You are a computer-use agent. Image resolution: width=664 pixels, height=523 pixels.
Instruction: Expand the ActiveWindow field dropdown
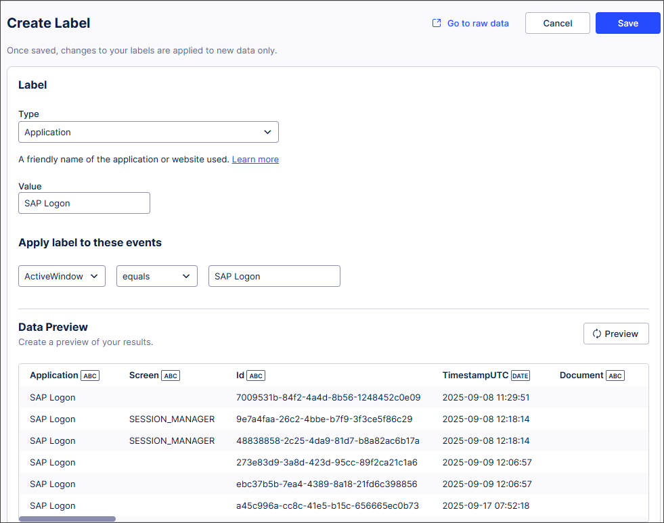pos(62,276)
